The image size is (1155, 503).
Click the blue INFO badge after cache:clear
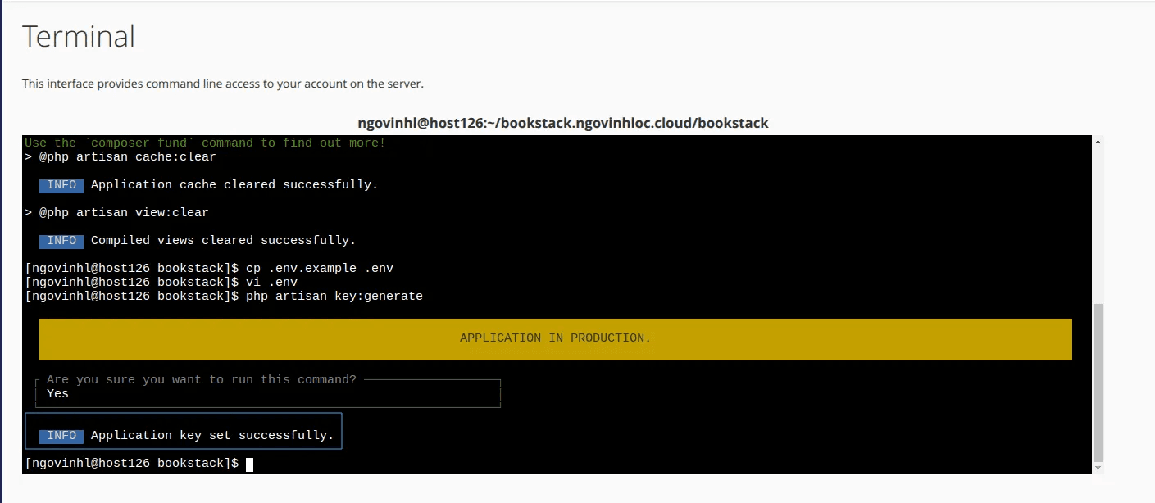click(x=61, y=185)
